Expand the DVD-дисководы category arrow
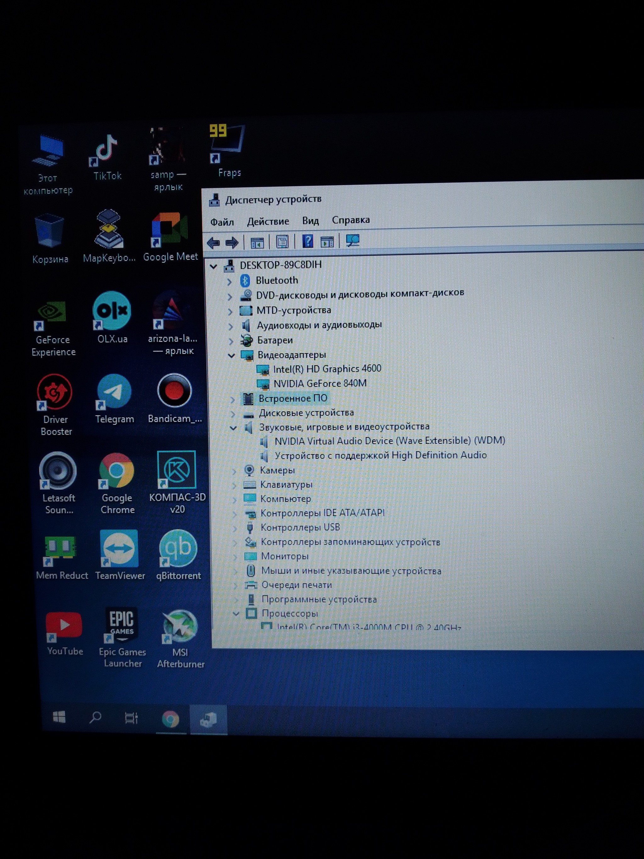This screenshot has width=644, height=859. (230, 297)
